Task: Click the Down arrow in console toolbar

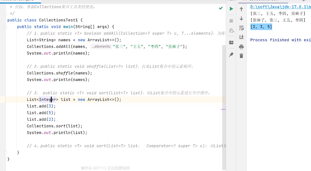Action: (x=241, y=18)
